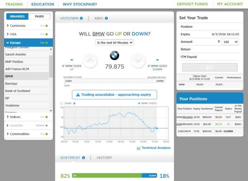Click scroll-down arrow in Europe asset list
The image size is (248, 181).
pyautogui.click(x=51, y=111)
